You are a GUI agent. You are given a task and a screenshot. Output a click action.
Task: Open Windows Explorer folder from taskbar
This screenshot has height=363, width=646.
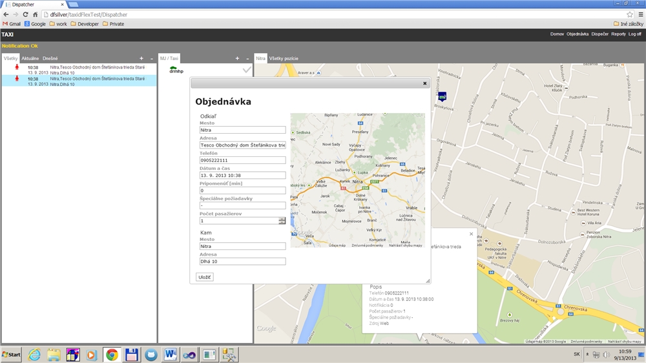coord(54,355)
